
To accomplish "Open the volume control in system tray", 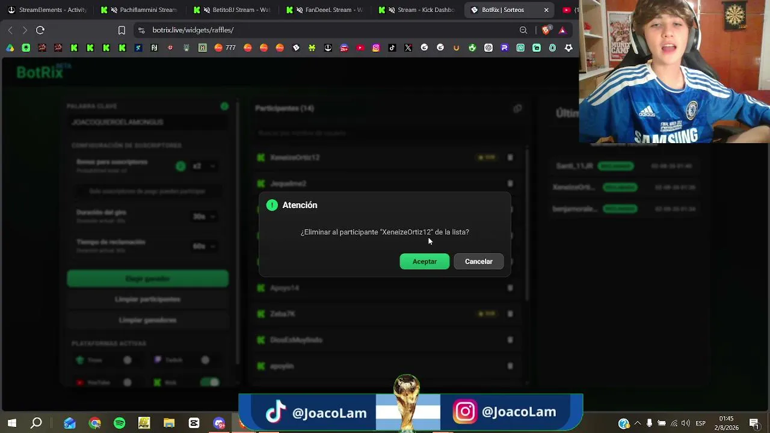I will pos(685,423).
